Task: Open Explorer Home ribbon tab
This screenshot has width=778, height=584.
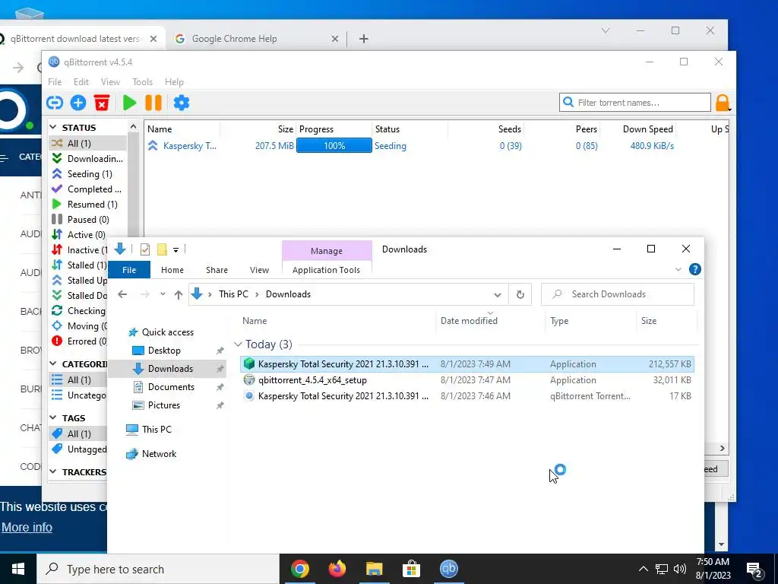Action: pyautogui.click(x=172, y=270)
